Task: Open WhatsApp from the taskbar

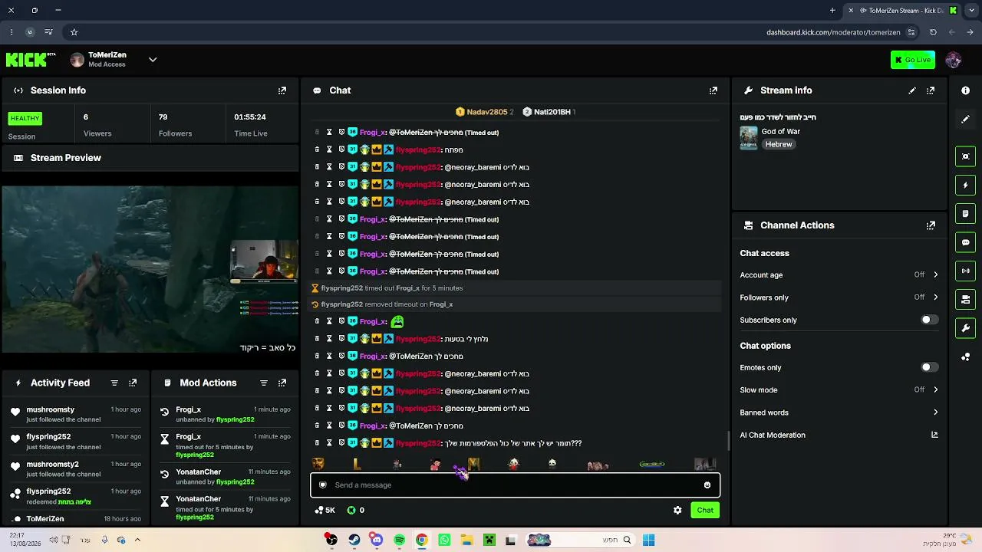Action: tap(444, 540)
